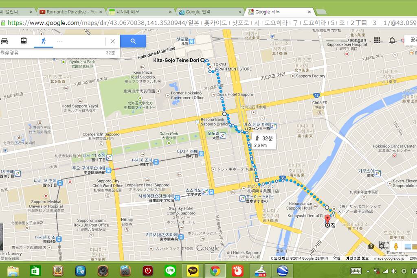417x278 pixels.
Task: Click the 스스키노 subway station icon
Action: click(205, 192)
